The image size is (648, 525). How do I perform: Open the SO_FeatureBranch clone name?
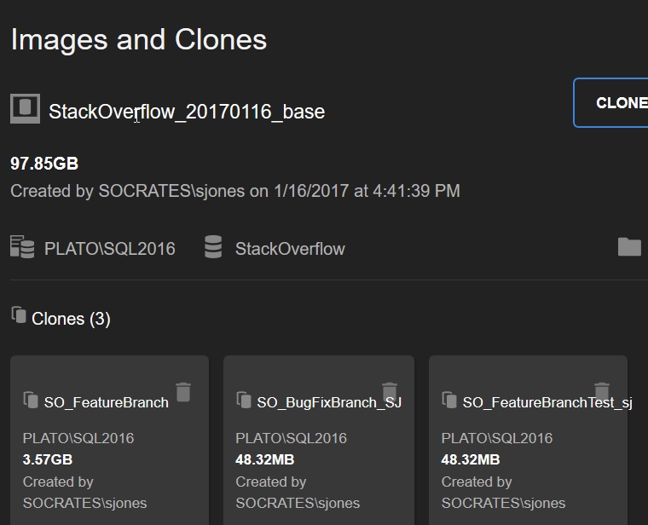click(106, 402)
